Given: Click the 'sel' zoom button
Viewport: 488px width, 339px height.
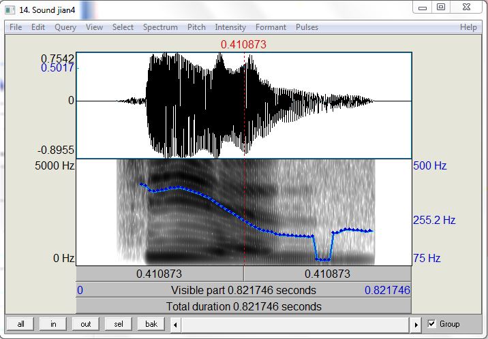Looking at the screenshot, I should [x=119, y=324].
